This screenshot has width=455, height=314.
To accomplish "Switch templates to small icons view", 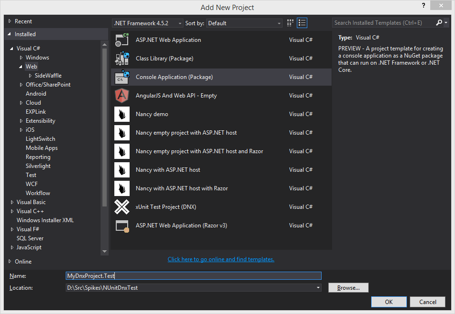I will 290,22.
